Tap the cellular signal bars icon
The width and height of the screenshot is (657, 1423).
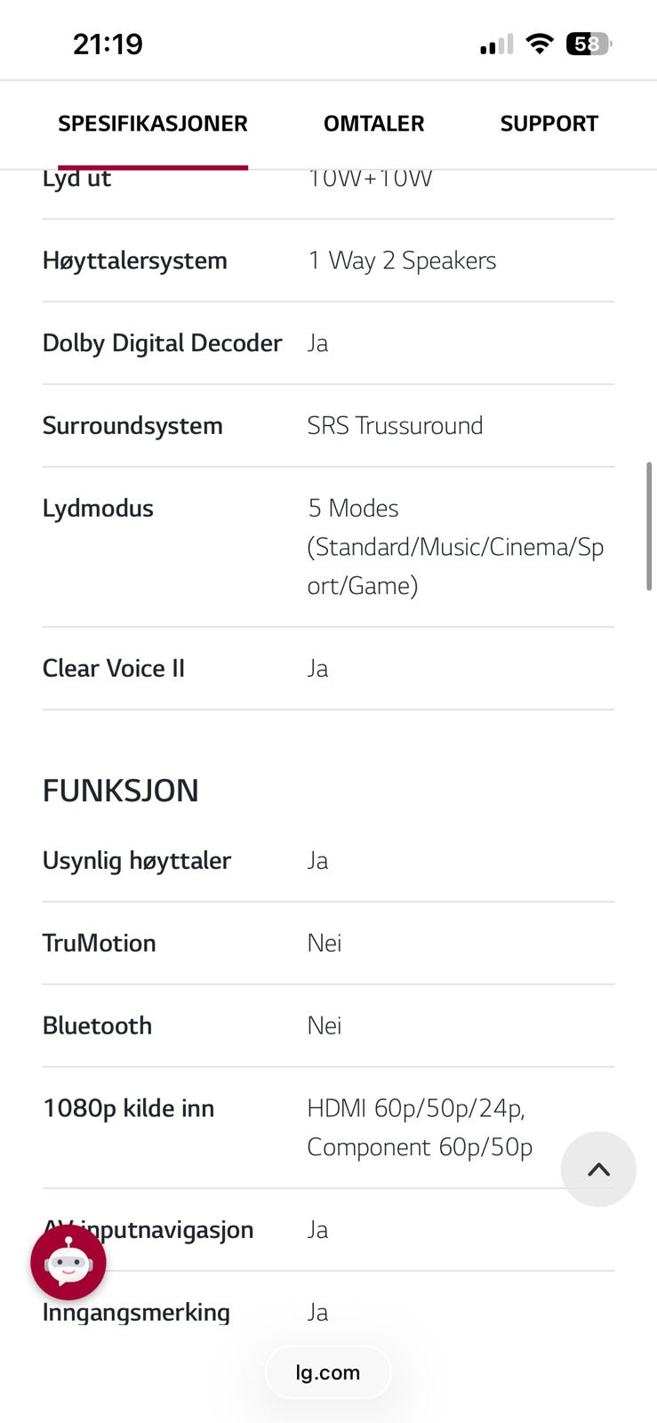pos(496,44)
